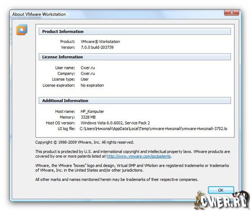Viewport: 251px width, 211px height.
Task: Click the Host OS version value
Action: (115, 123)
